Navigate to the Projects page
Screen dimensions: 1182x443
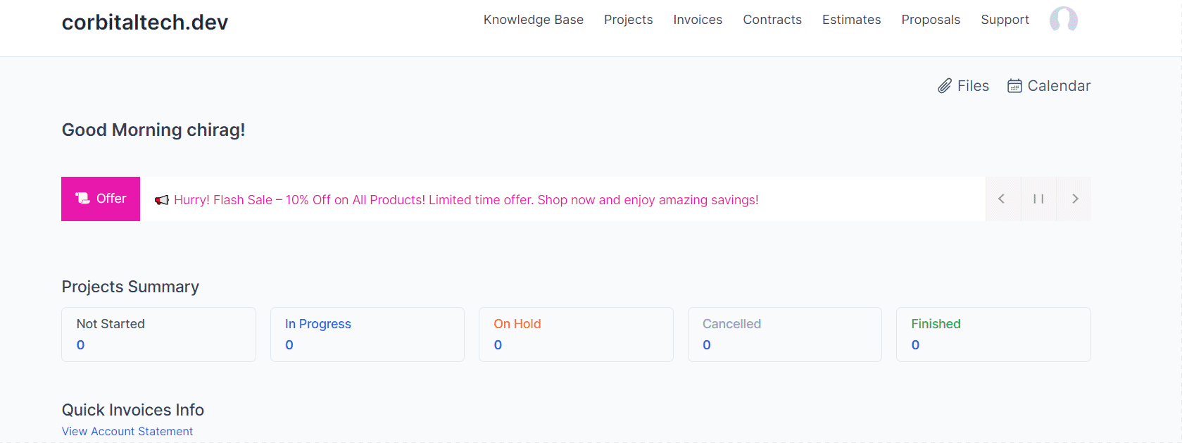click(628, 20)
